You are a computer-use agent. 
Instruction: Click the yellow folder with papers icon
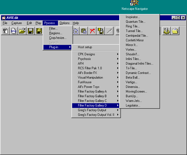click(x=175, y=31)
